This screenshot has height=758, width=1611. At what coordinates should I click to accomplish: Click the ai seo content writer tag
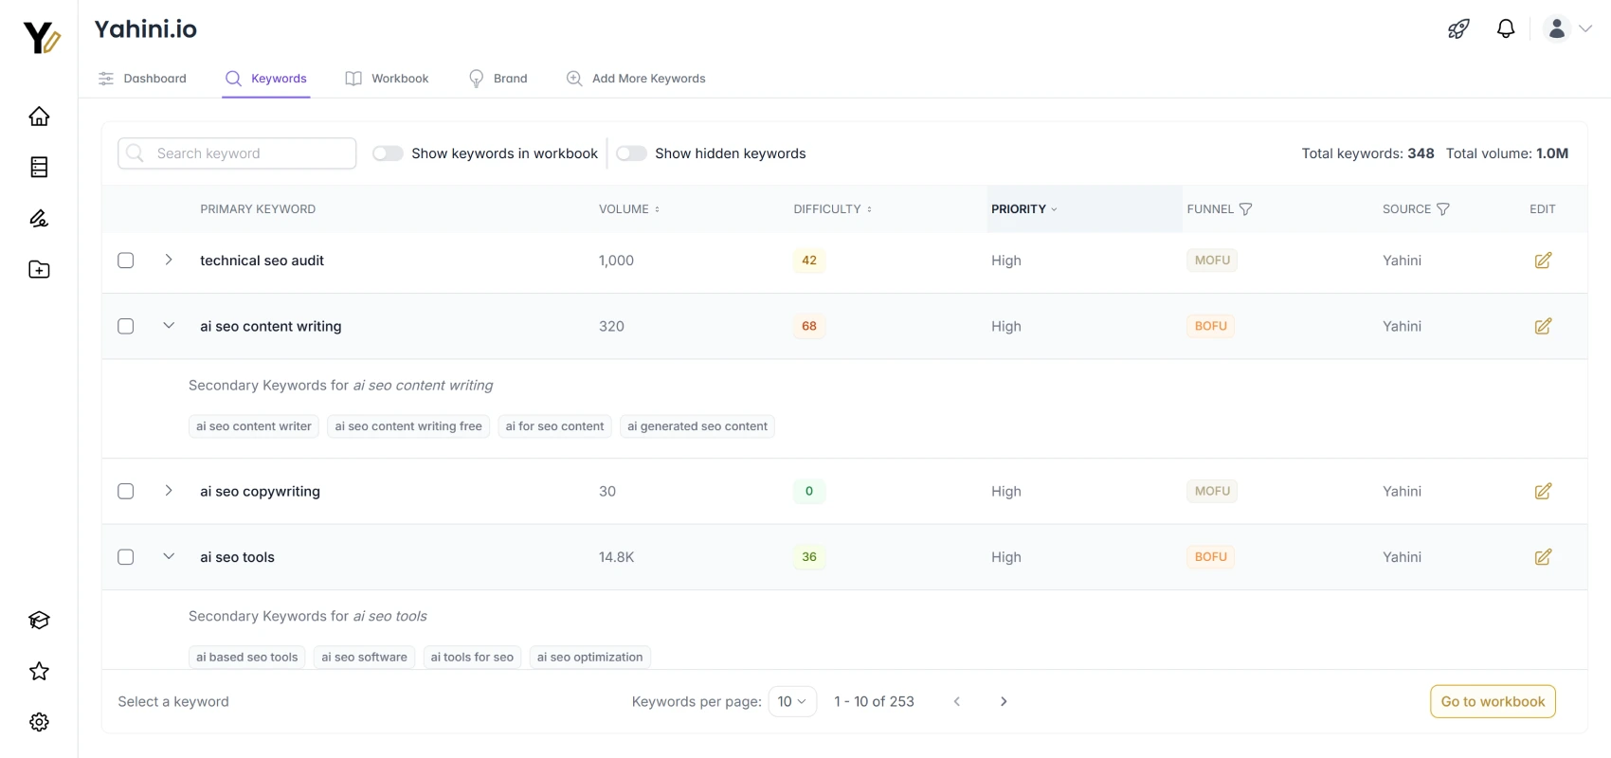[x=254, y=426]
